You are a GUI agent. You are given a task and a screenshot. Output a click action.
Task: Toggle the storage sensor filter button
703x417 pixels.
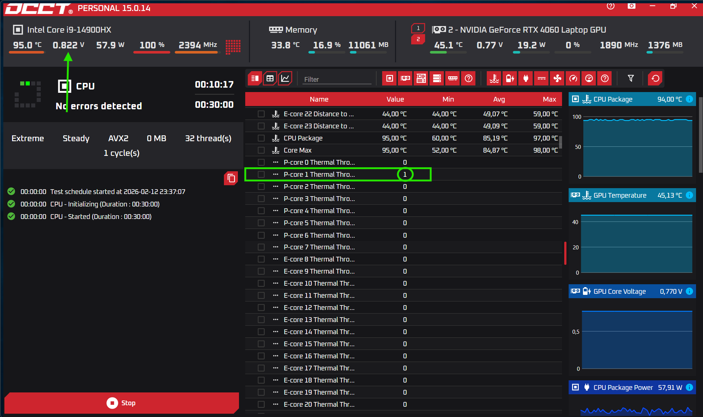[x=437, y=78]
